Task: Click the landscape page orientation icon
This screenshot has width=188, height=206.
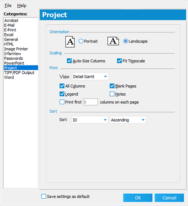Action: point(113,41)
